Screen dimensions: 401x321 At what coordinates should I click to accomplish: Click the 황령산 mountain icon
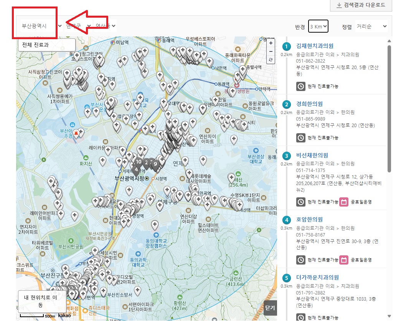coord(180,297)
